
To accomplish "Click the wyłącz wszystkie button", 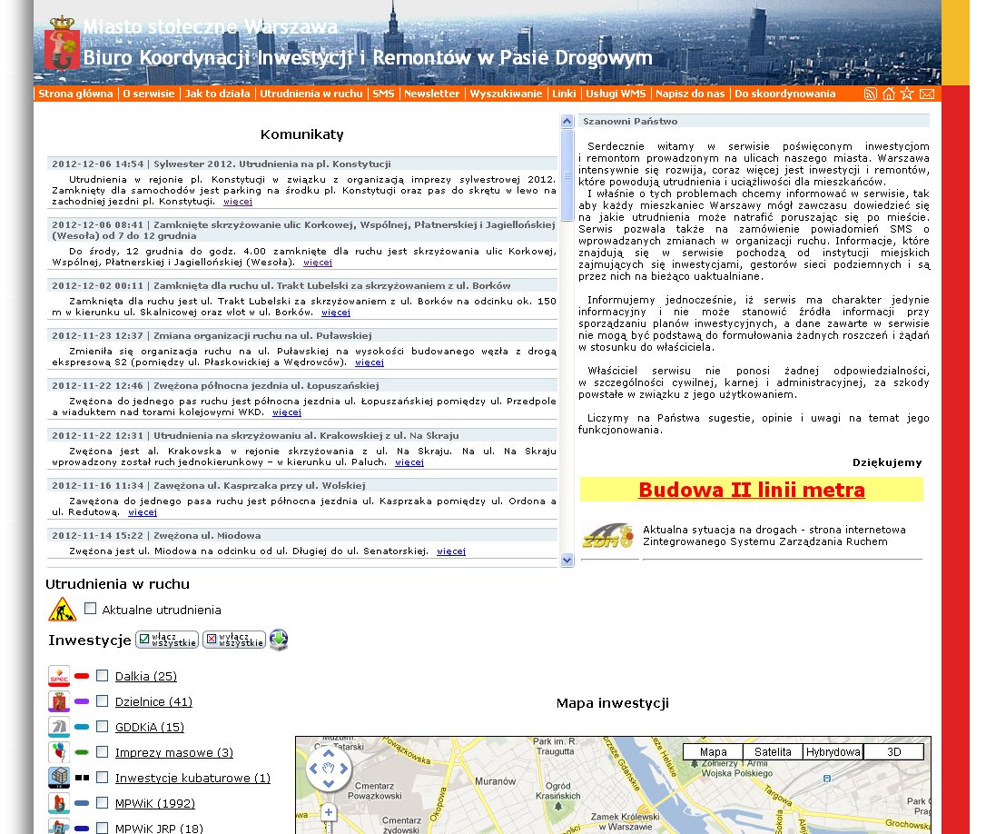I will [x=234, y=640].
